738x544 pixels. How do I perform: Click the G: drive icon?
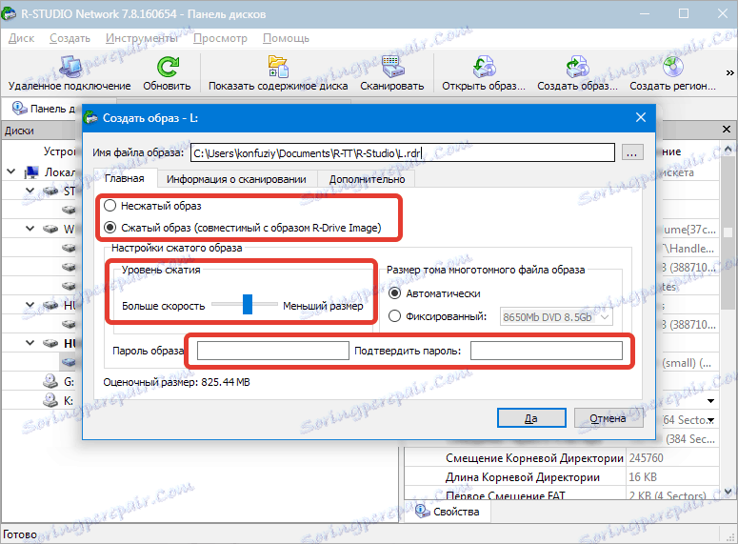point(50,381)
